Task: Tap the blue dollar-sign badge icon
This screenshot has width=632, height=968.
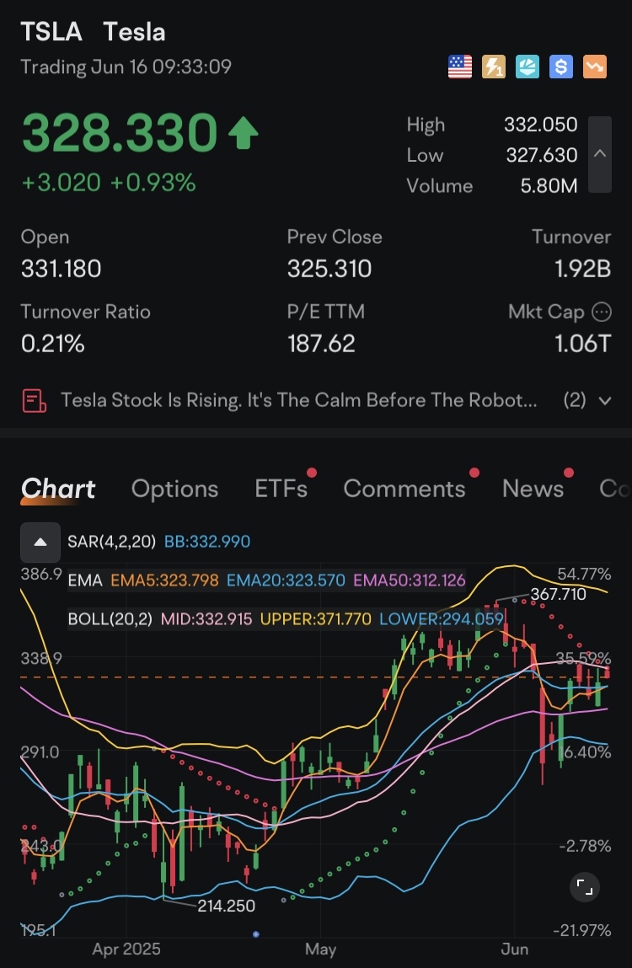Action: pos(561,67)
